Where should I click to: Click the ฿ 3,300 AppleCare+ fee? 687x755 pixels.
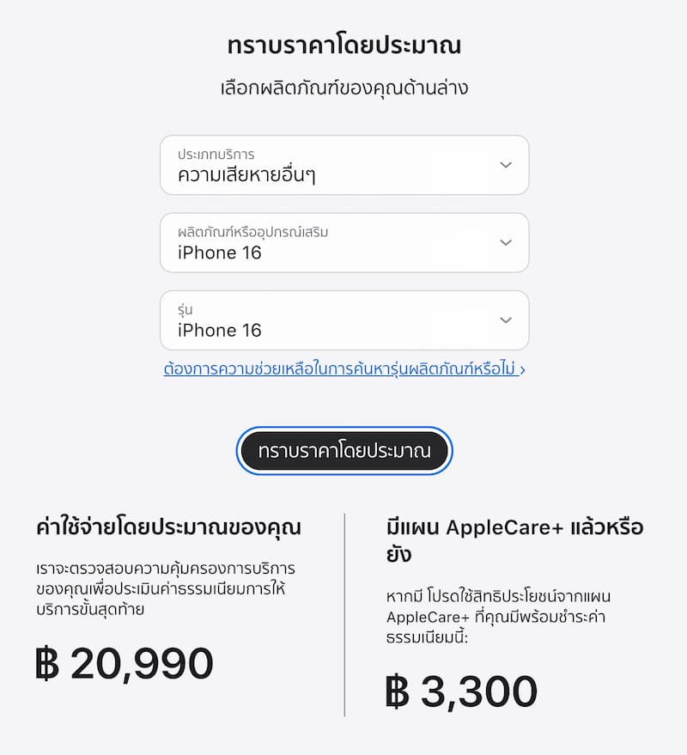pos(462,691)
